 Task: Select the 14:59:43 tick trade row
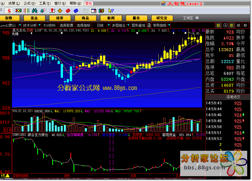point(228,103)
